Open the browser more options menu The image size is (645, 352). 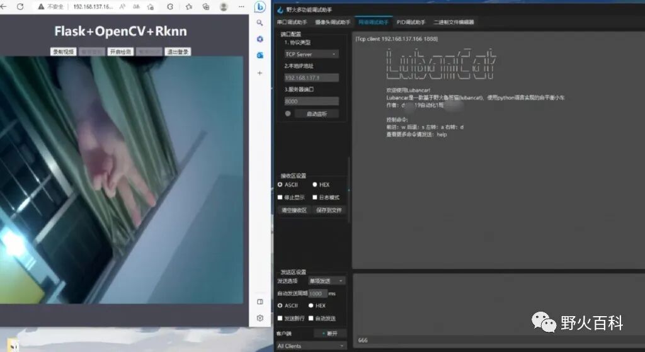(x=241, y=6)
